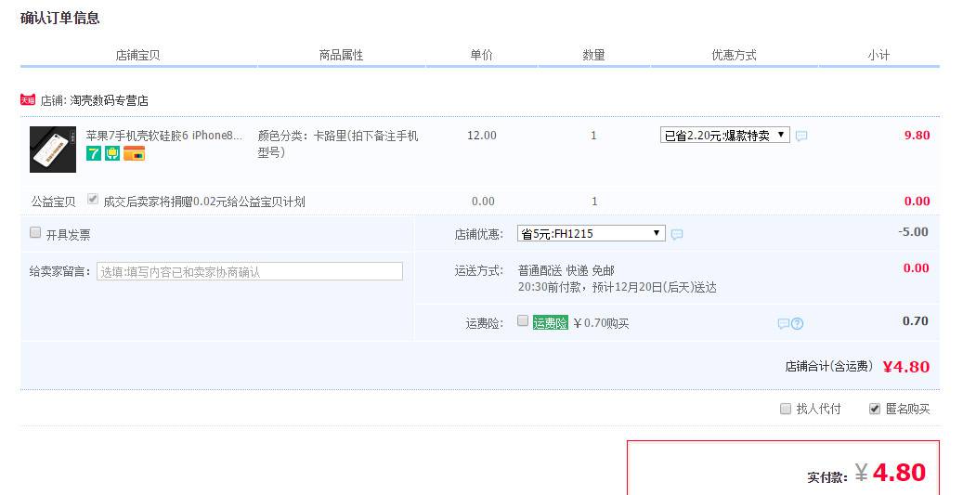This screenshot has width=963, height=495.
Task: Click the 店铺合计(含运费) label
Action: coord(829,366)
